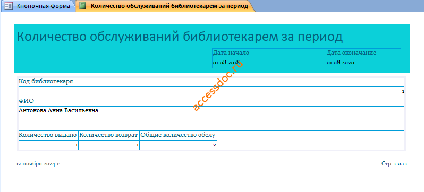The height and width of the screenshot is (192, 424).
Task: Select the Дата оконачание label
Action: click(x=351, y=53)
